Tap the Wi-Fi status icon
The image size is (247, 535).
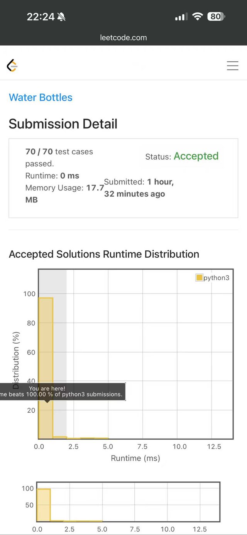click(198, 17)
